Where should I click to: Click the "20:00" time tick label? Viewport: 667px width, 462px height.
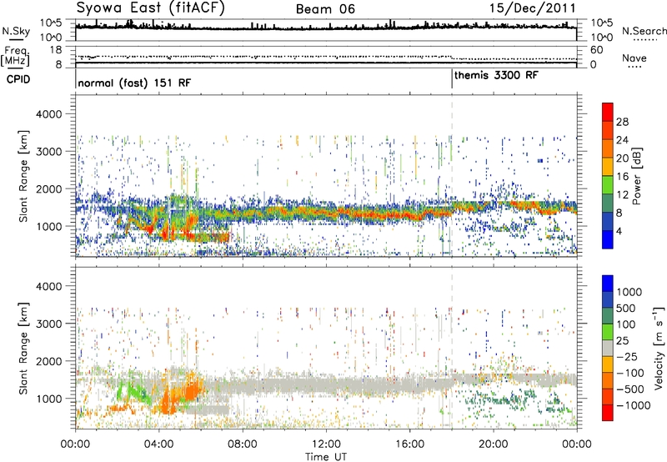coord(493,444)
